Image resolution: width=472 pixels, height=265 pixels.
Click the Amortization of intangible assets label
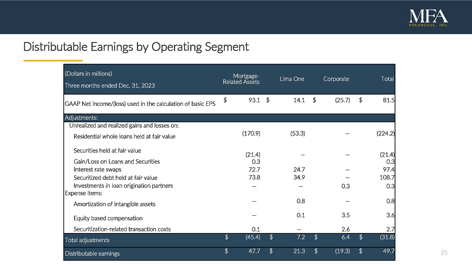coord(114,204)
